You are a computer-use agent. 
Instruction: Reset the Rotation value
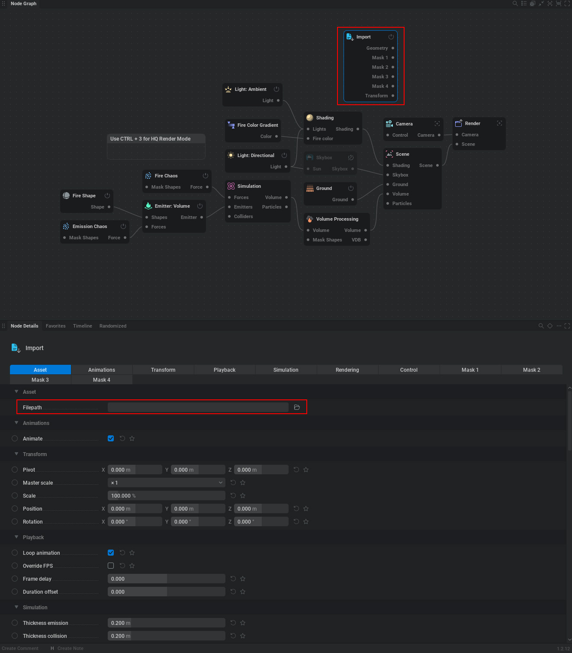coord(296,521)
